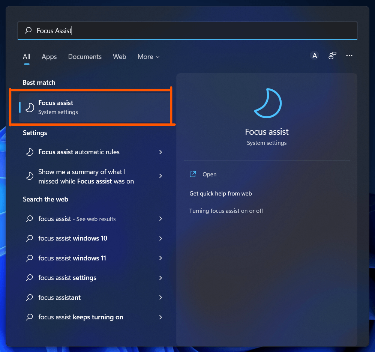Click 'focus assist windows 10' suggestion text
The width and height of the screenshot is (375, 352).
click(73, 238)
